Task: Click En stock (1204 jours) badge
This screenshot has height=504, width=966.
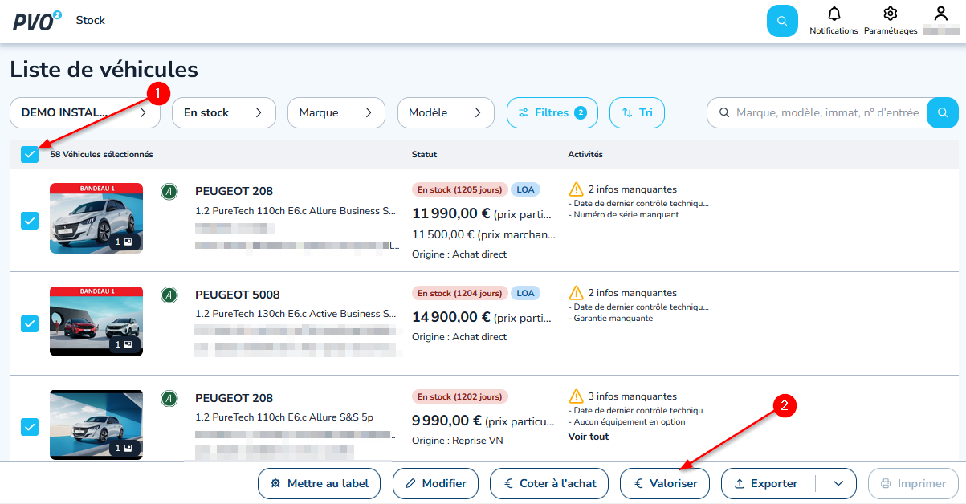Action: 460,293
